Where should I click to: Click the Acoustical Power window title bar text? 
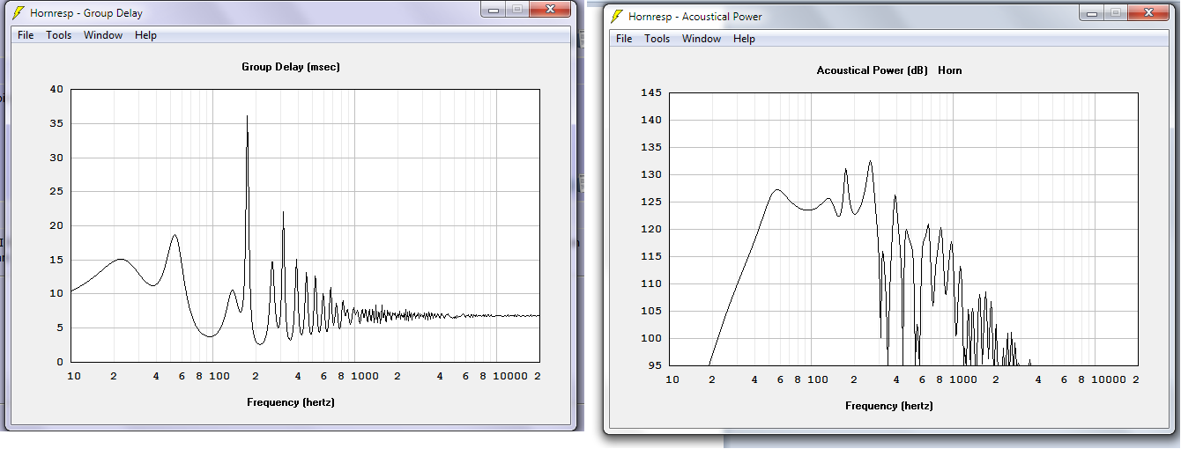point(695,17)
